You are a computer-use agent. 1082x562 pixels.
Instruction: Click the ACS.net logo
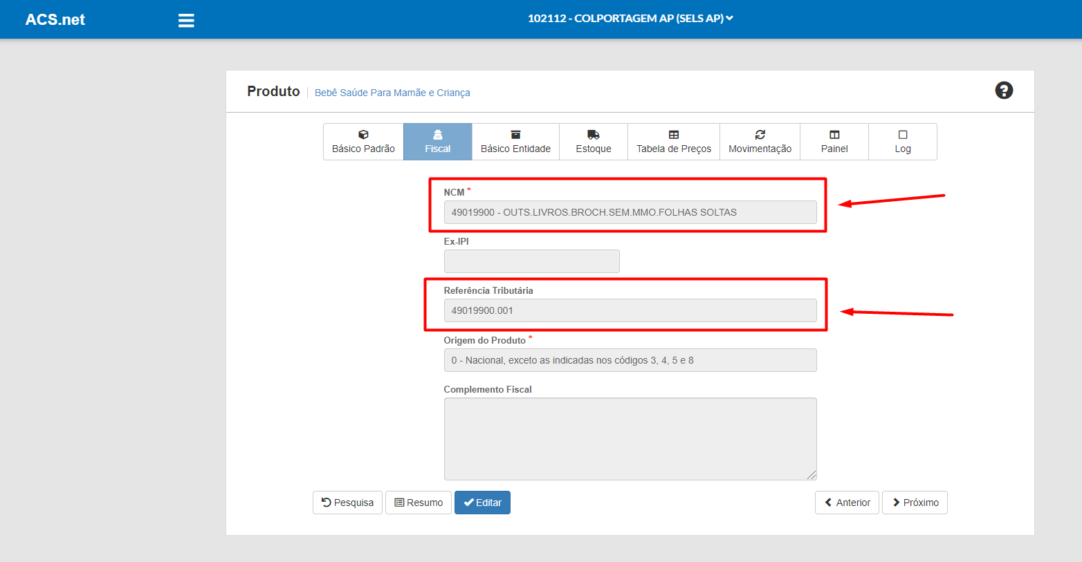pos(55,19)
